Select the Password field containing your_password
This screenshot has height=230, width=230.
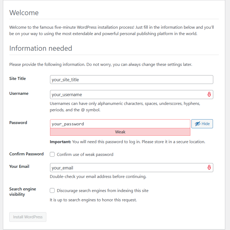tap(120, 124)
